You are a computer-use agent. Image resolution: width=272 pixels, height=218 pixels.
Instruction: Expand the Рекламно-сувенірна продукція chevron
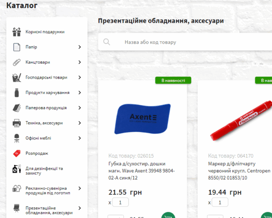click(x=80, y=188)
